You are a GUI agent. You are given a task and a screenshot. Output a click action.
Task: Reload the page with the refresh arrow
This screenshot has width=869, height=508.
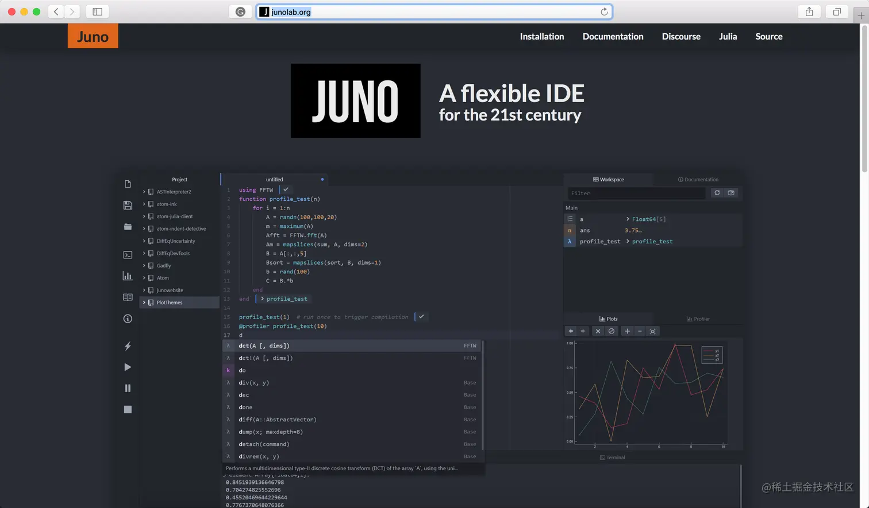(604, 11)
